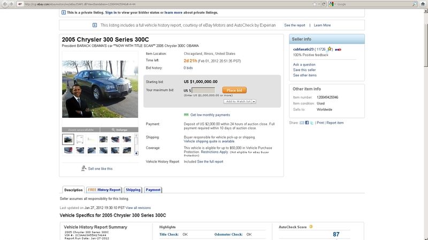Click the maximum bid input field
Image resolution: width=428 pixels, height=240 pixels.
coord(203,90)
